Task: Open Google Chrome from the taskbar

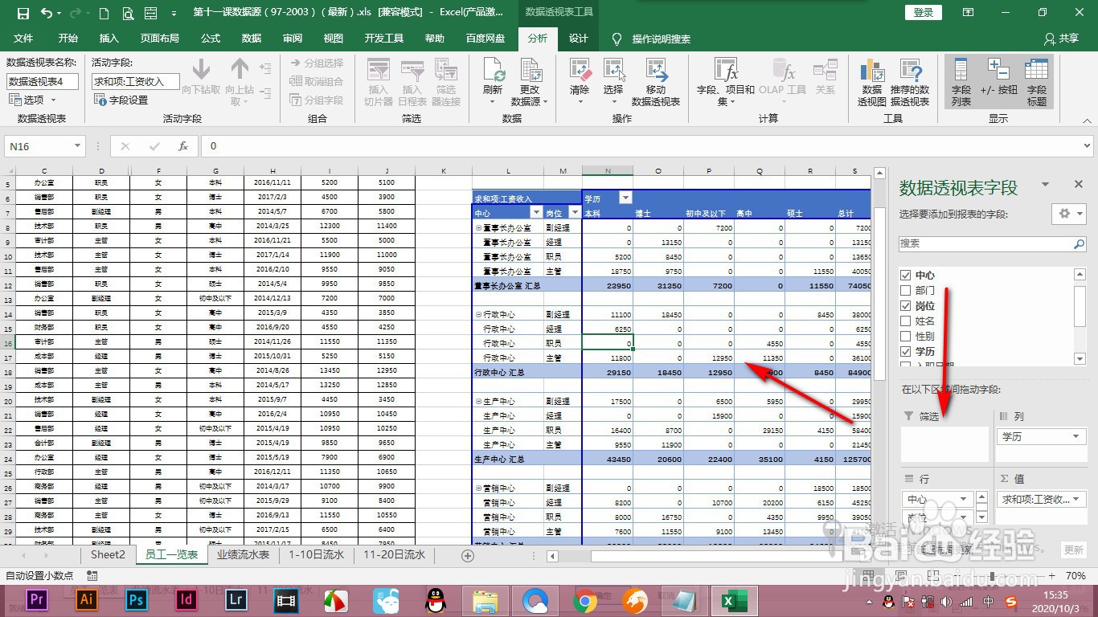Action: pyautogui.click(x=584, y=600)
